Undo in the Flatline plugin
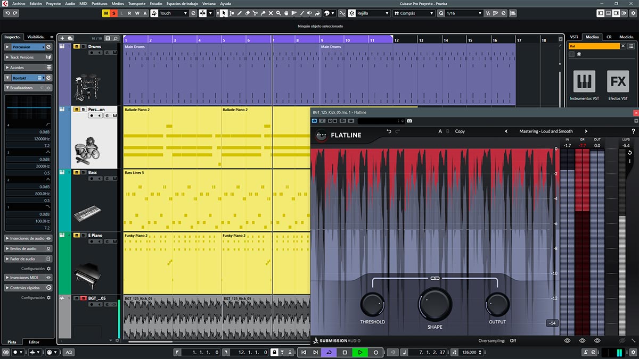 tap(389, 131)
